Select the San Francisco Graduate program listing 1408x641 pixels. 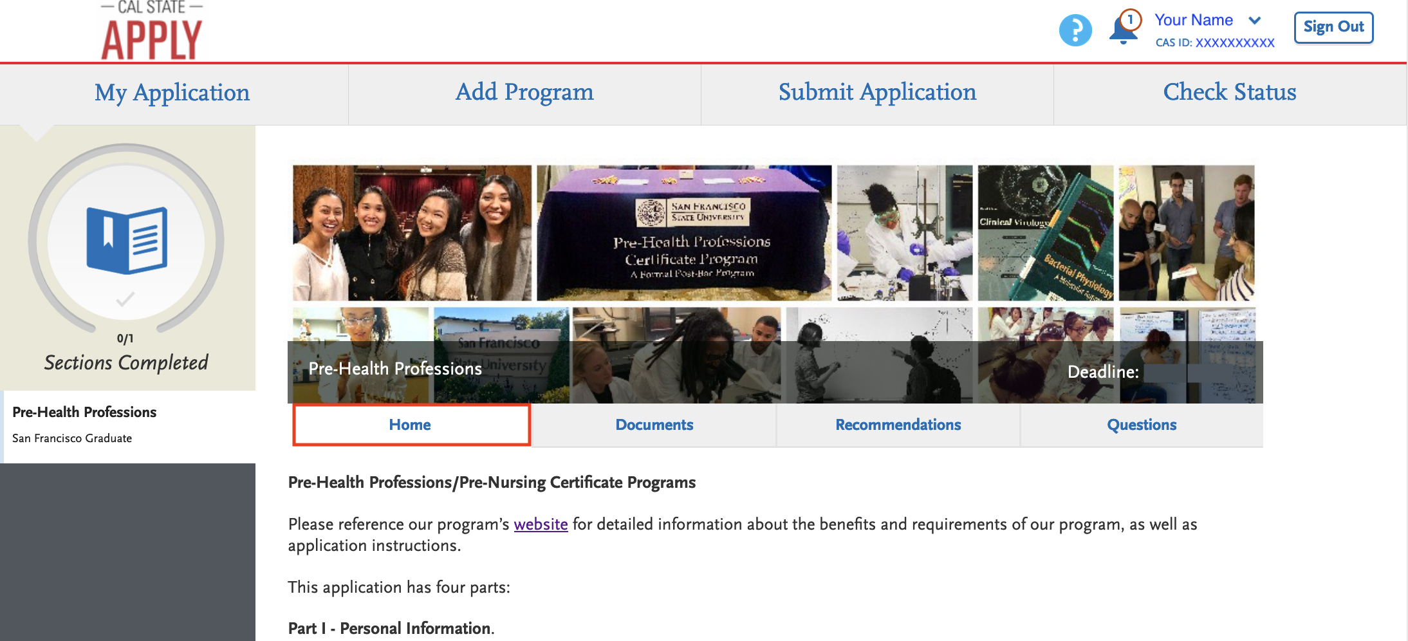(72, 438)
